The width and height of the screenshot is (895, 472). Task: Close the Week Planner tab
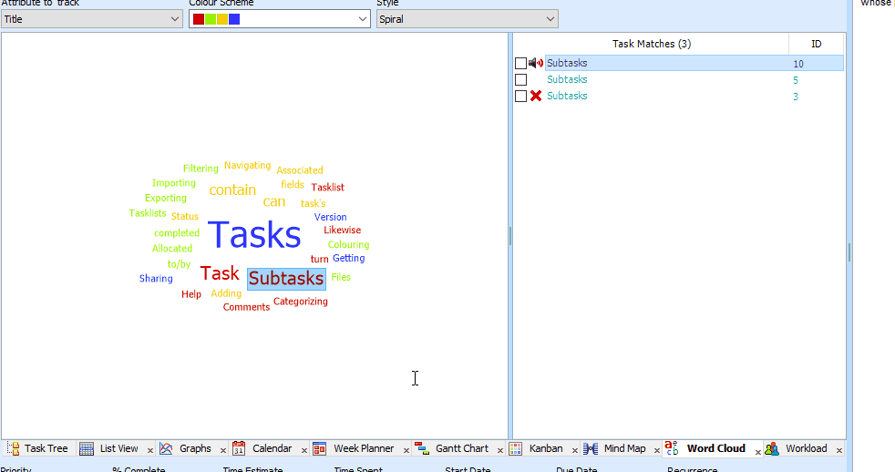(x=406, y=451)
